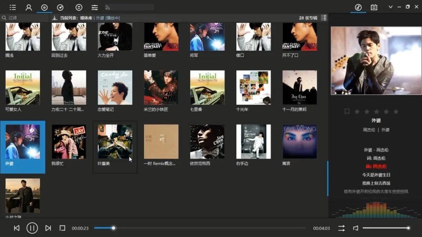The image size is (422, 237).
Task: Switch to artist view using the person icon
Action: 28,7
